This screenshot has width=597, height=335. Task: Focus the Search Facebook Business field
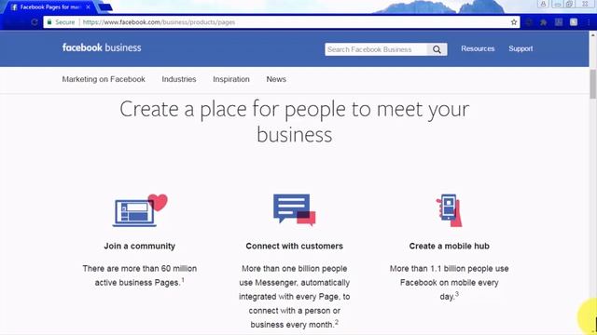coord(376,49)
